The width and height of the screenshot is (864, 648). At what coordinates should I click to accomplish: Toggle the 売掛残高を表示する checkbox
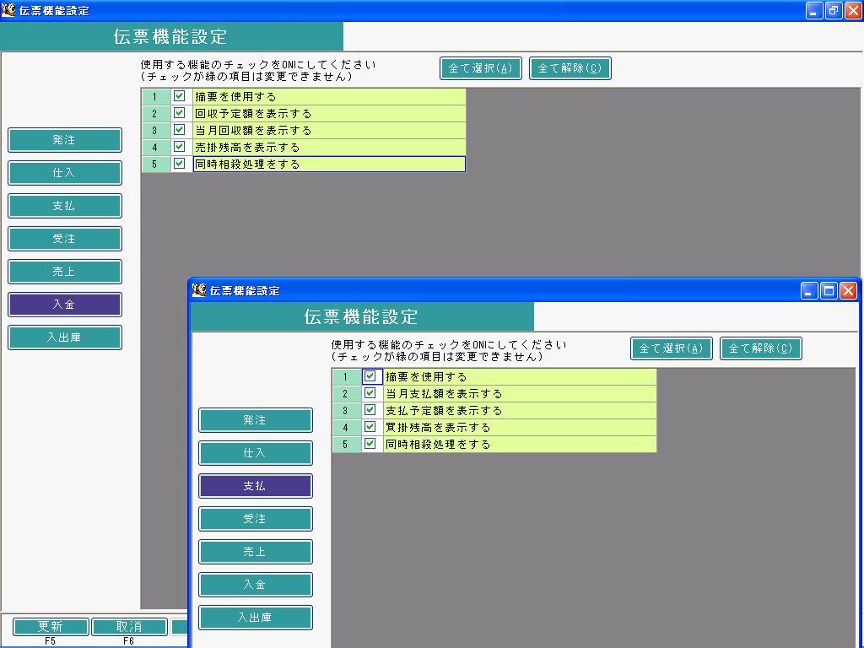[x=179, y=147]
